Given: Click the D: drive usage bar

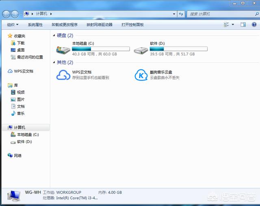Looking at the screenshot, I should coord(179,49).
